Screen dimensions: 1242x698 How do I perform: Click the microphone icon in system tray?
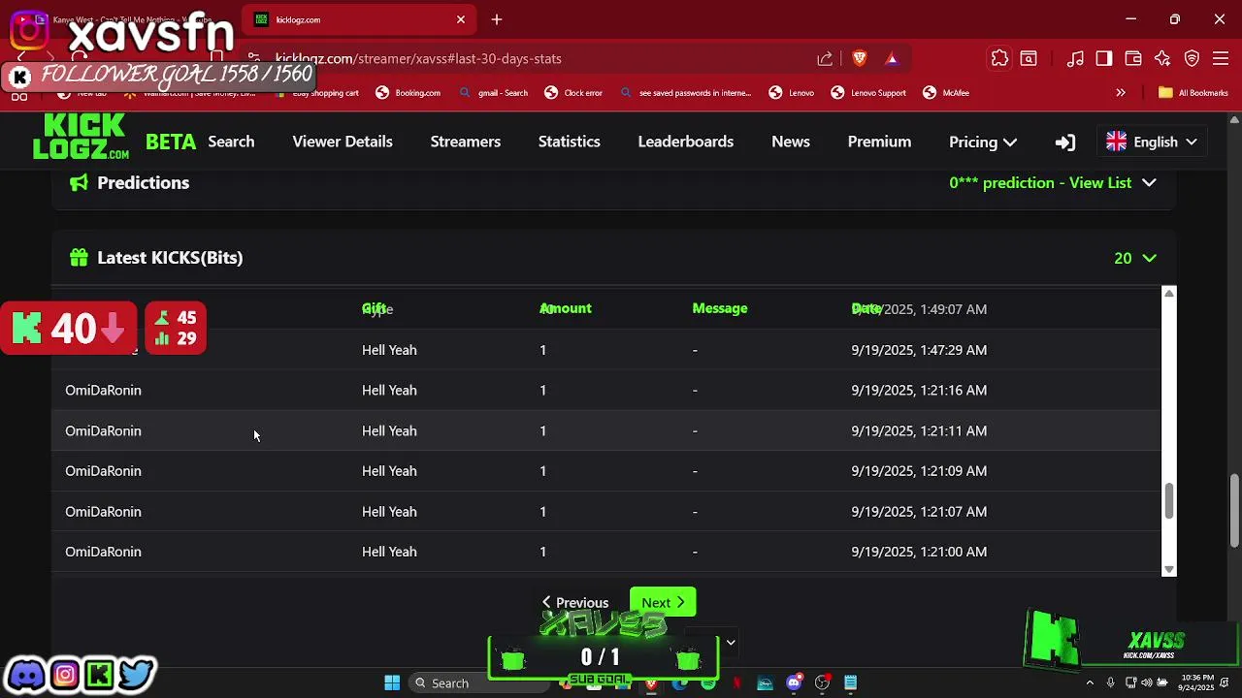coord(1110,683)
